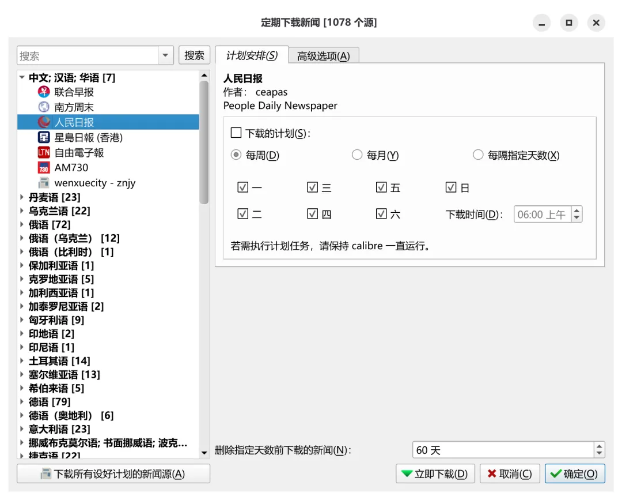This screenshot has height=500, width=622.
Task: Click the source list vertical scrollbar thumb
Action: point(204,142)
